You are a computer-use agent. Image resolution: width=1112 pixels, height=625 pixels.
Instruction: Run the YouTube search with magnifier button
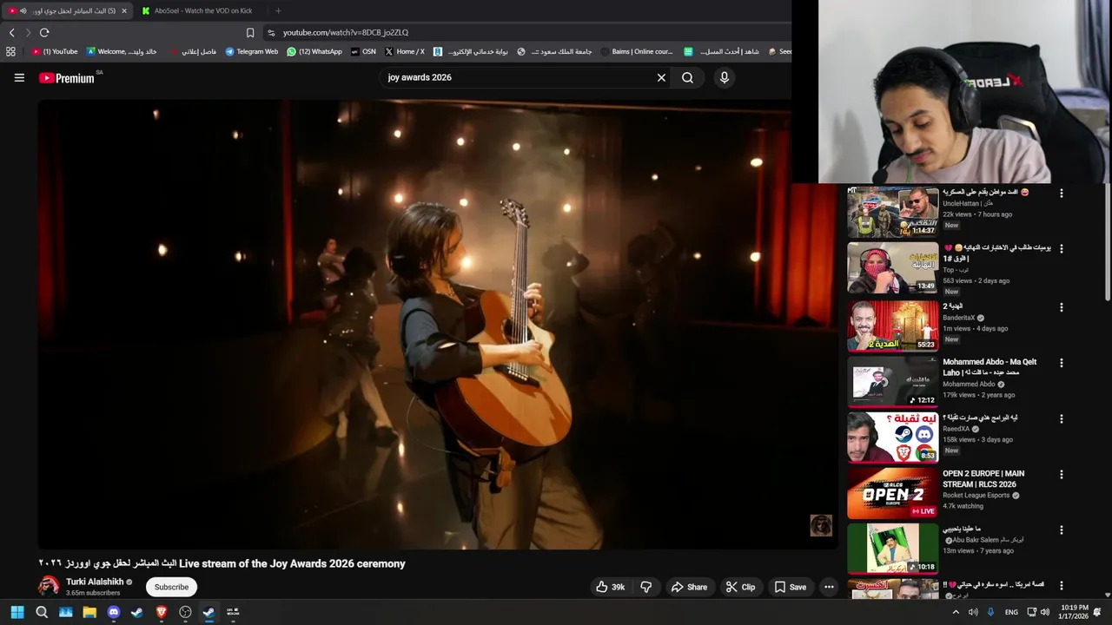[x=687, y=77]
